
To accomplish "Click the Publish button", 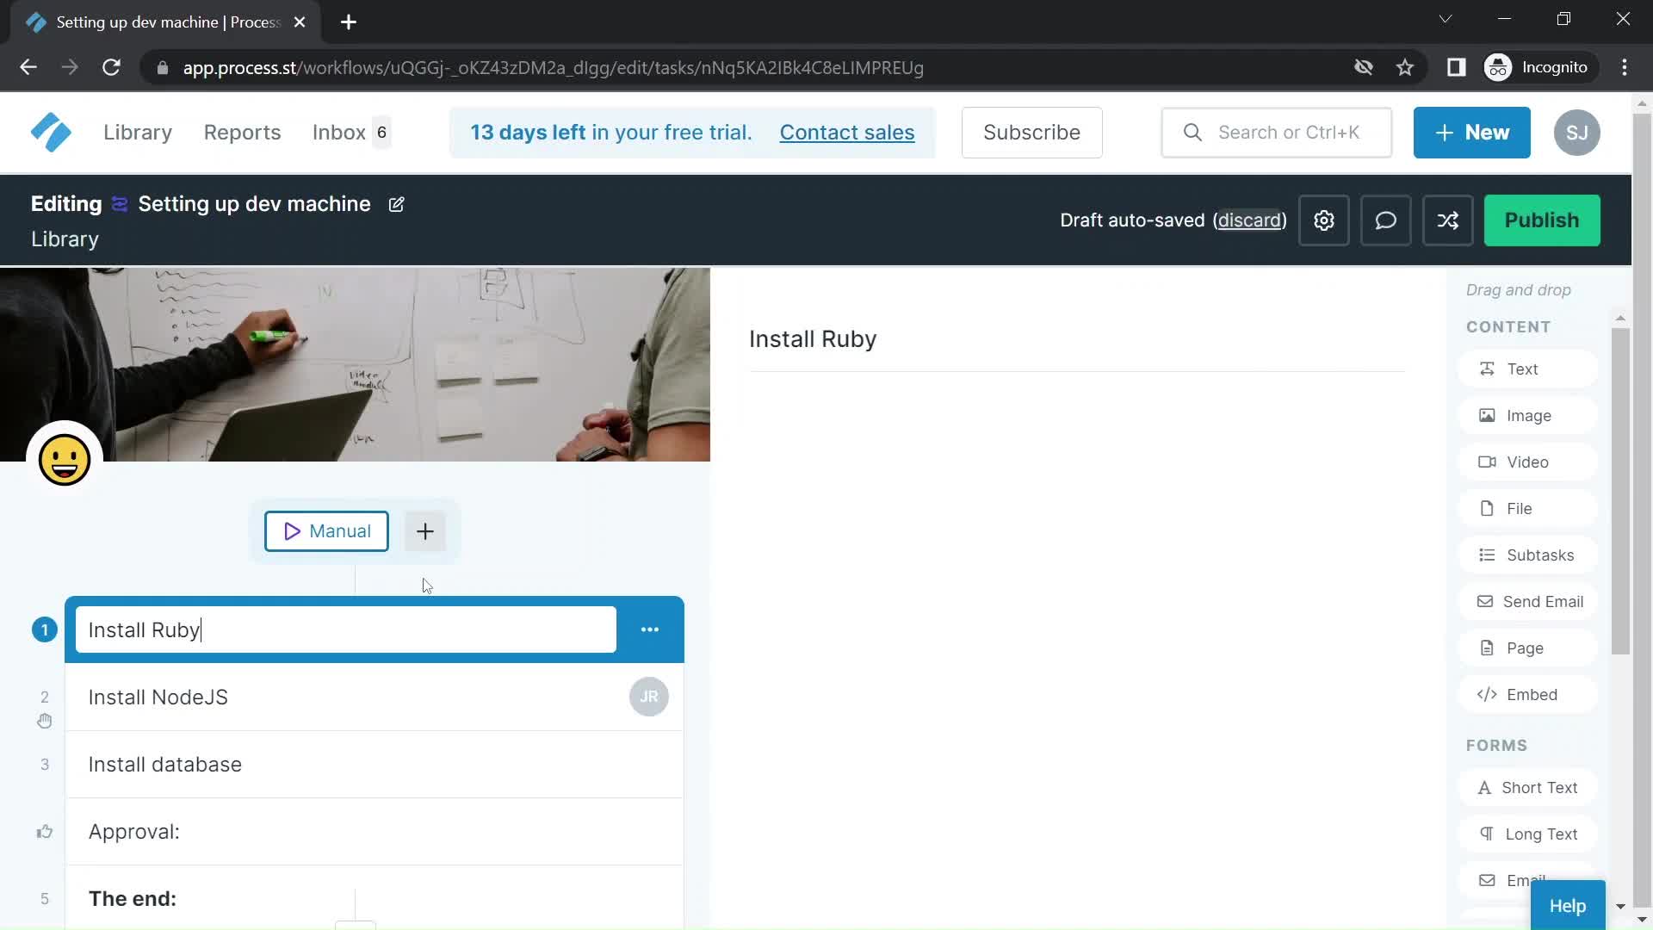I will click(x=1542, y=220).
